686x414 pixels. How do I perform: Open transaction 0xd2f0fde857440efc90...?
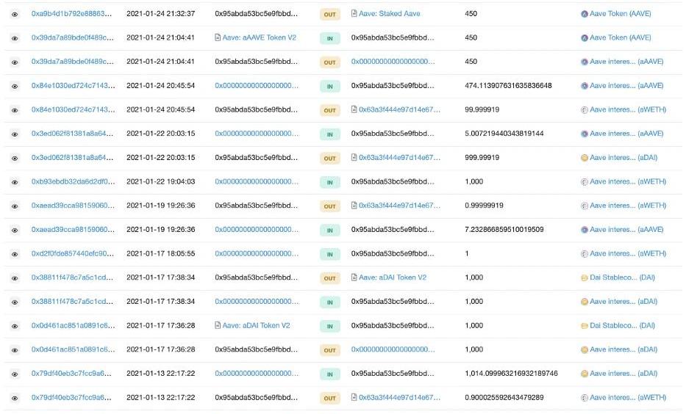click(x=73, y=253)
